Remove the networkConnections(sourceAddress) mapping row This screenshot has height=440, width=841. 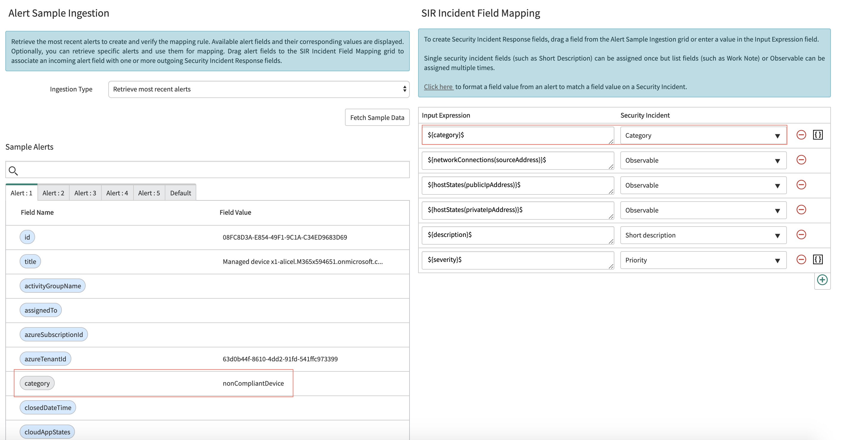point(801,160)
